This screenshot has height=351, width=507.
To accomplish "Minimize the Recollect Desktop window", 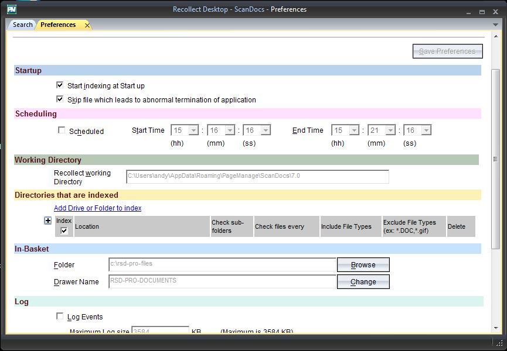I will pos(469,12).
